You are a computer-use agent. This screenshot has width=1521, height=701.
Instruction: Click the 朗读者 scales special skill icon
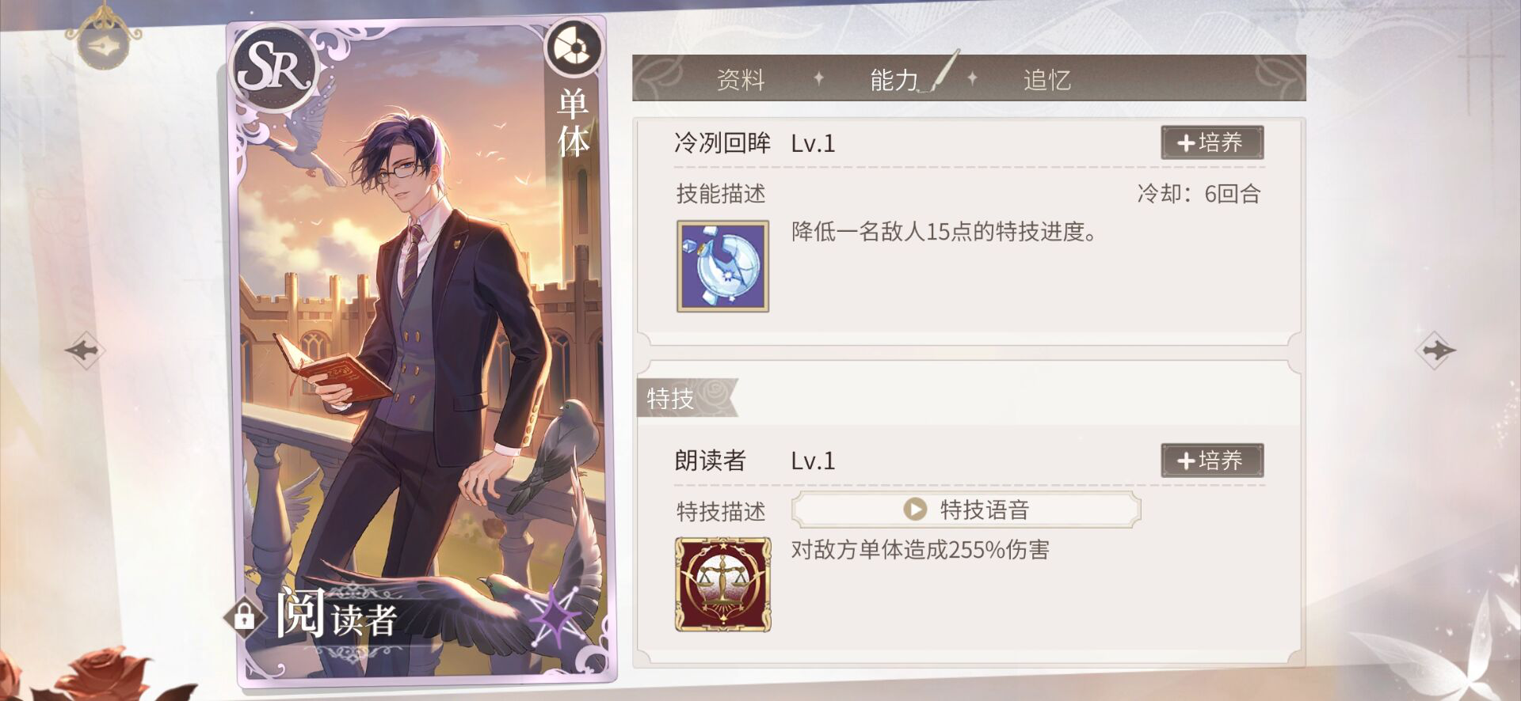(722, 585)
